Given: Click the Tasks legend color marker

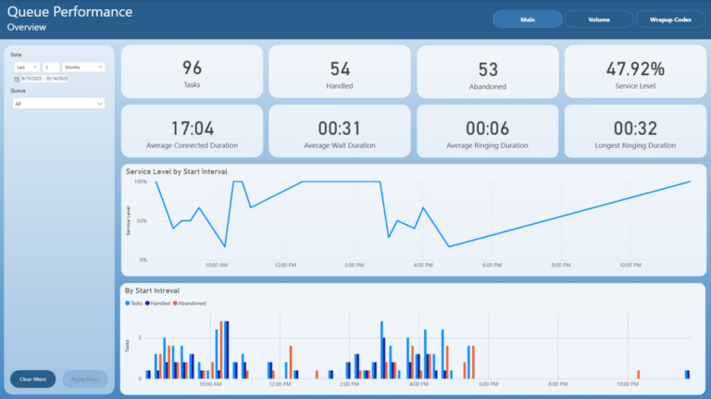Looking at the screenshot, I should tap(128, 303).
